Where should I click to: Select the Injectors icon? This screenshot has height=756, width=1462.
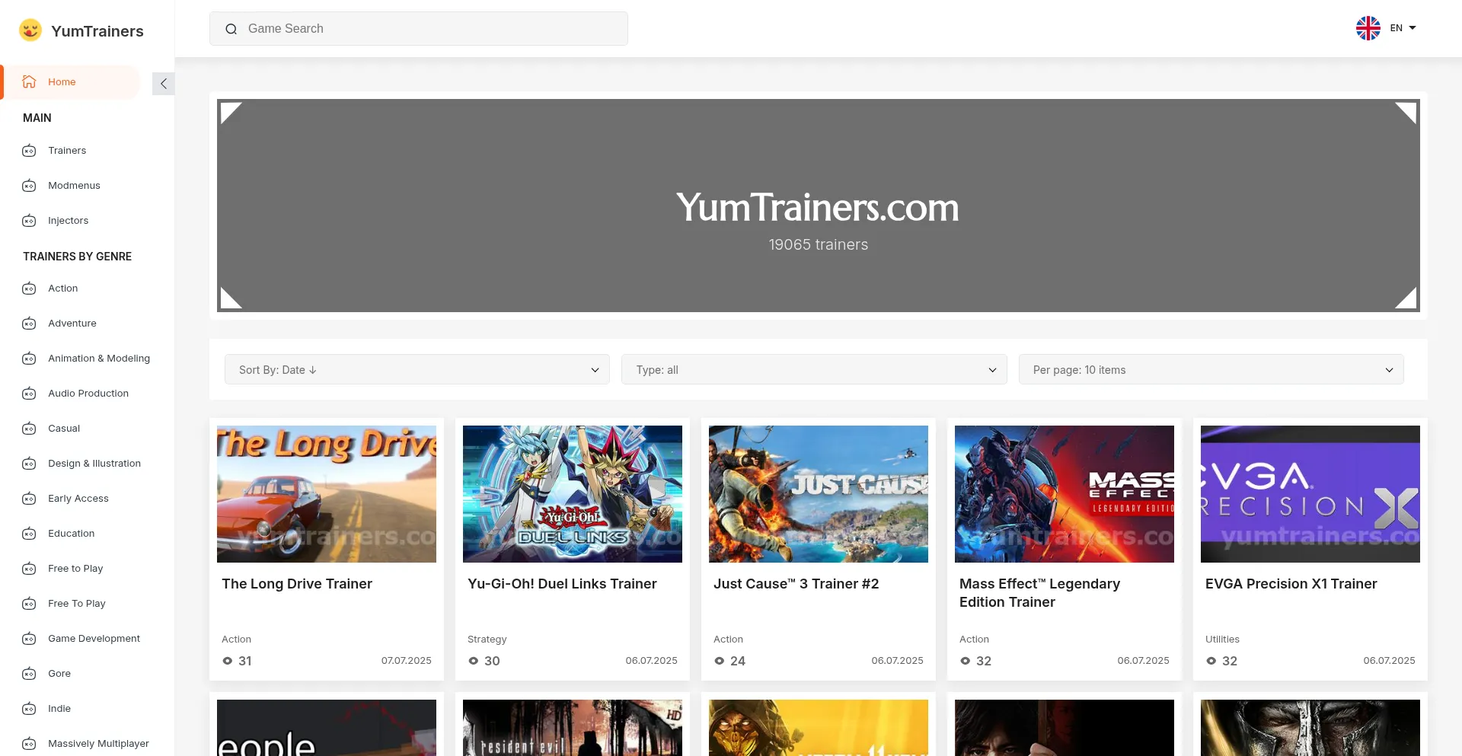pos(28,220)
